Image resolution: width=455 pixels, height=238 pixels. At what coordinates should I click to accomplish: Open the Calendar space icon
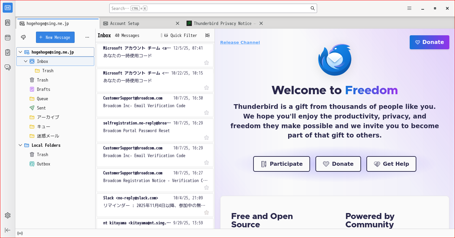click(8, 38)
